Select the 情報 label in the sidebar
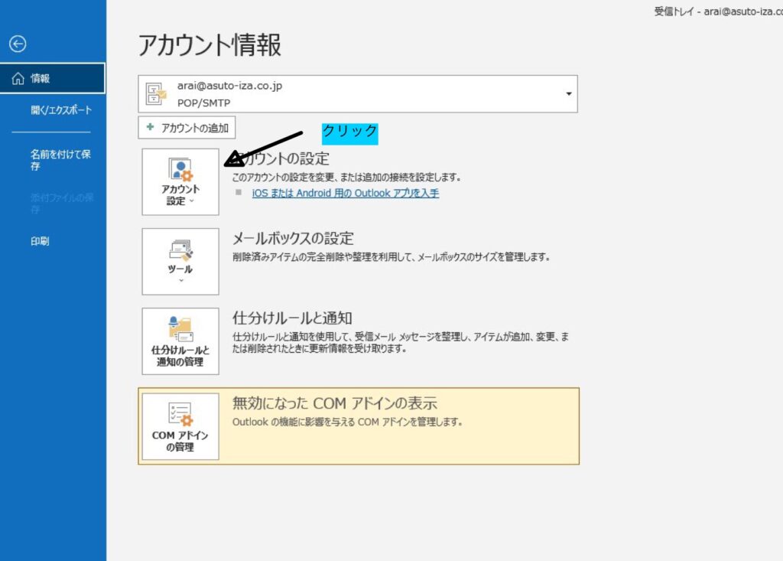Image resolution: width=783 pixels, height=561 pixels. coord(41,79)
